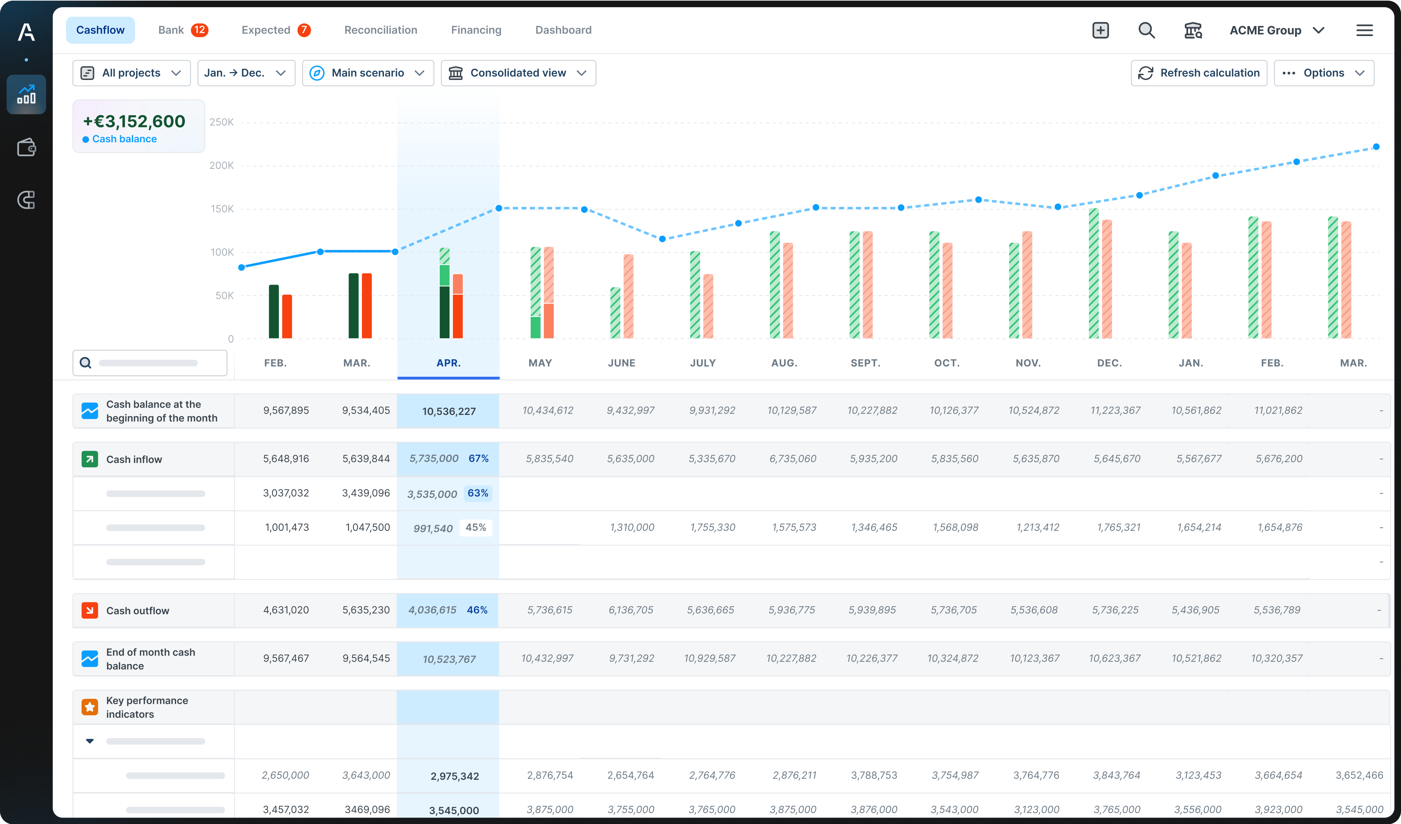The image size is (1401, 824).
Task: Switch to the Reconciliation tab
Action: [x=380, y=30]
